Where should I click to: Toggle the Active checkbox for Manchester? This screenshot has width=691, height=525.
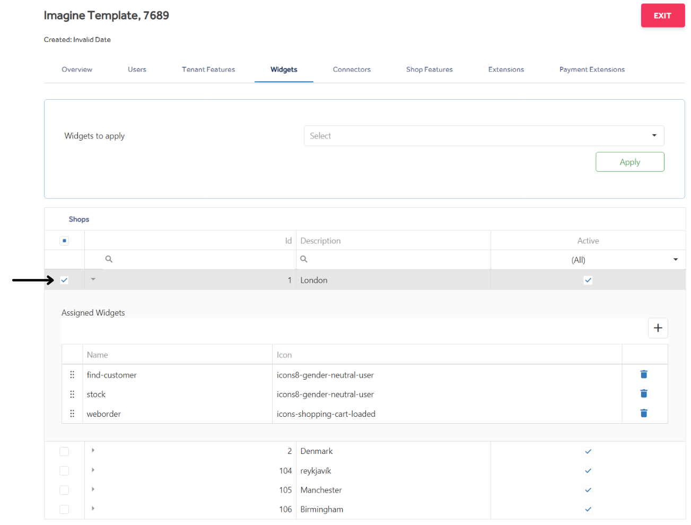[588, 490]
